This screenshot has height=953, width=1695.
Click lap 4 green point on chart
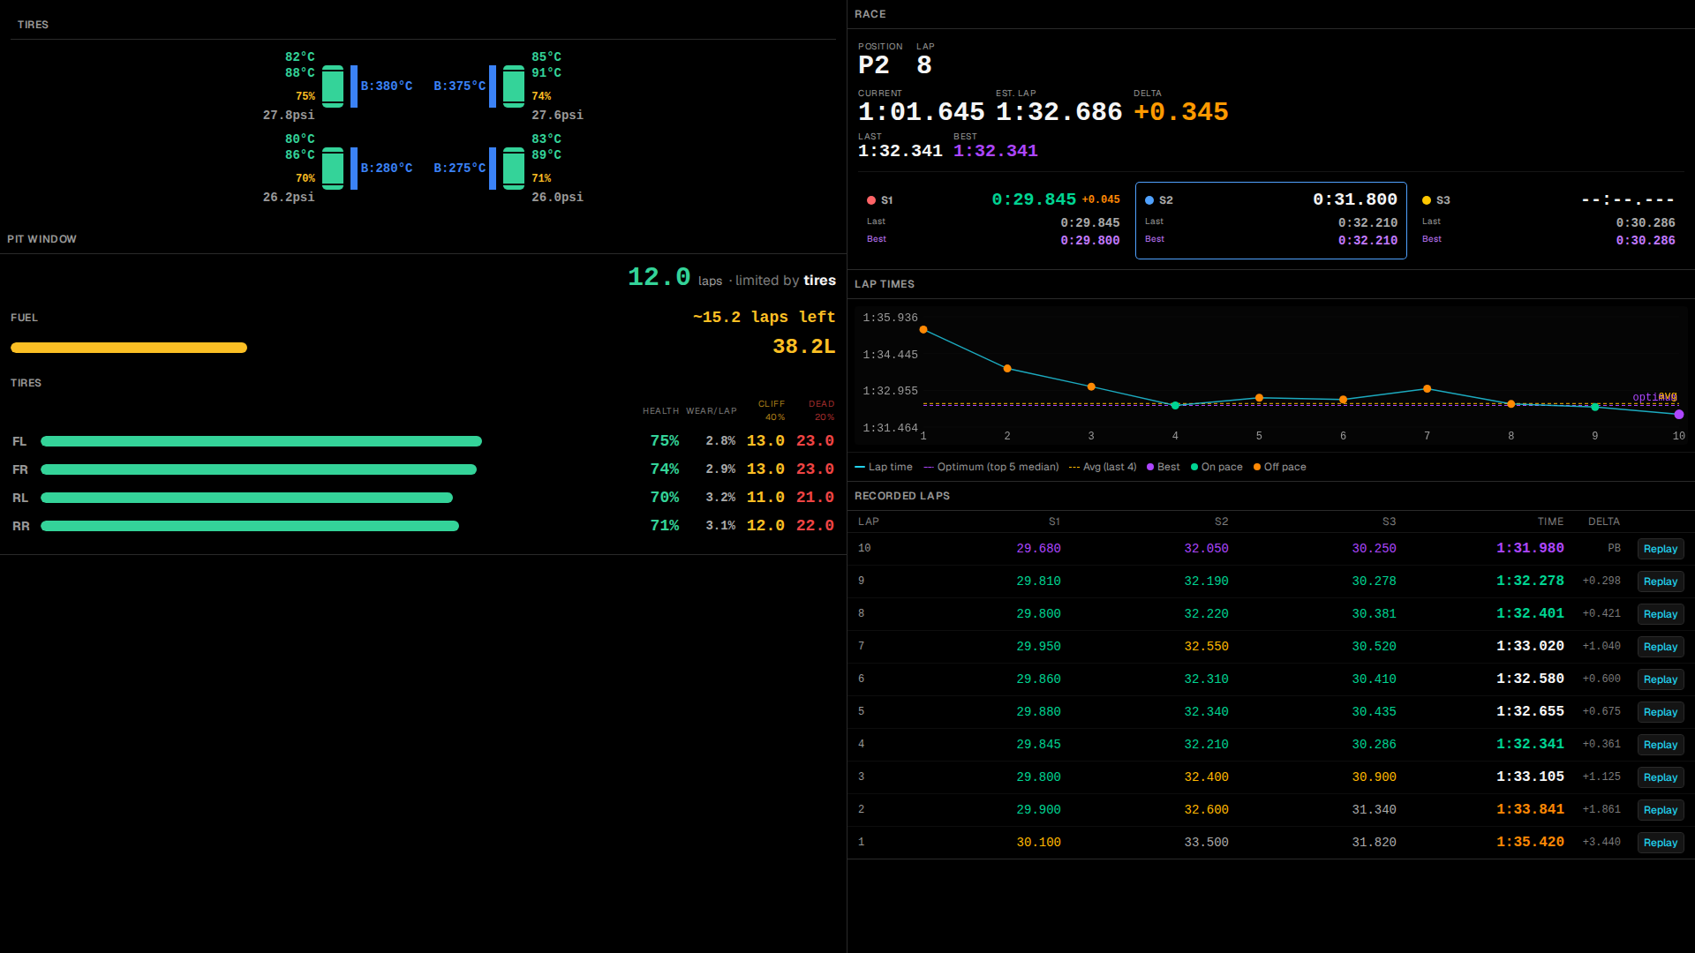coord(1175,406)
